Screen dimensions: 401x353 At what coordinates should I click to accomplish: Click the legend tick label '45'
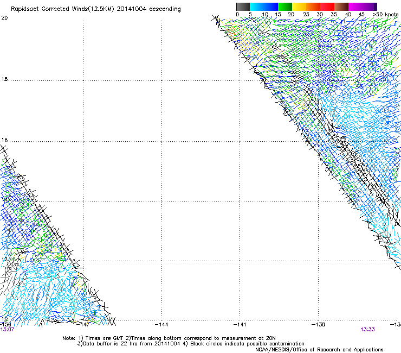tap(361, 15)
